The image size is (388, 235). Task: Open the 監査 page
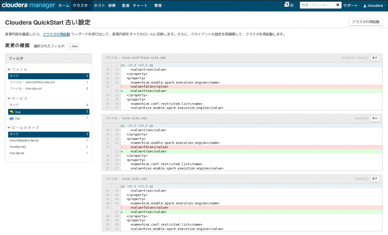[126, 5]
